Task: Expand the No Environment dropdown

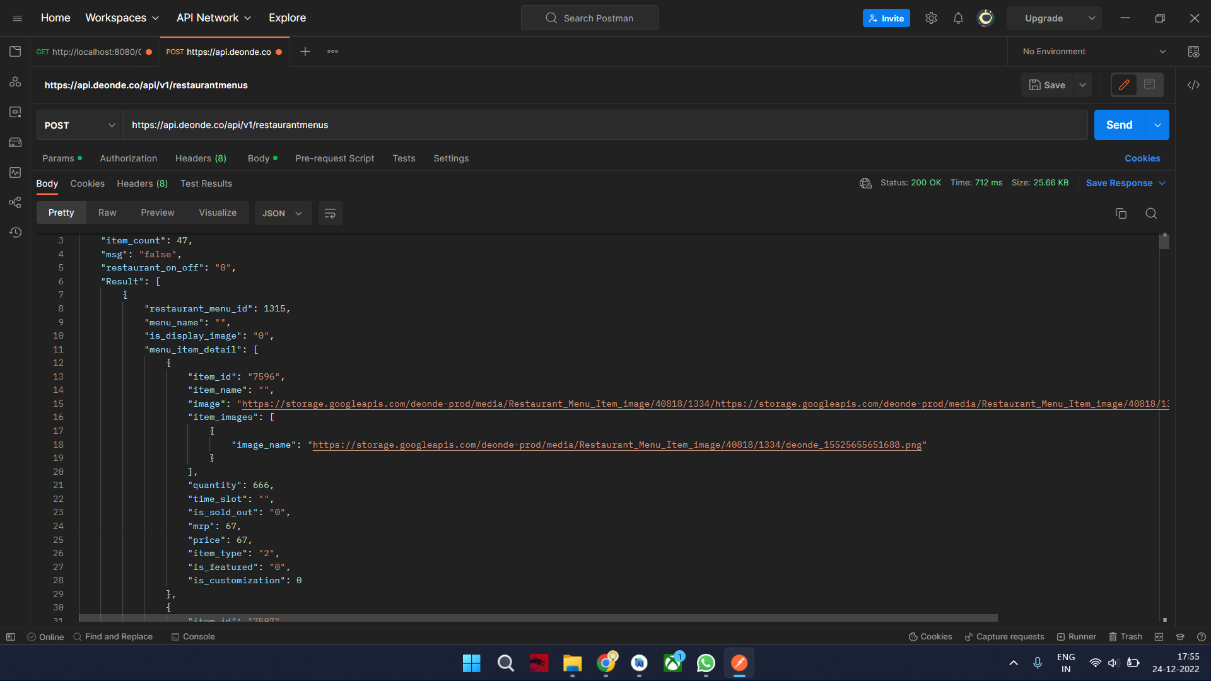Action: point(1092,51)
